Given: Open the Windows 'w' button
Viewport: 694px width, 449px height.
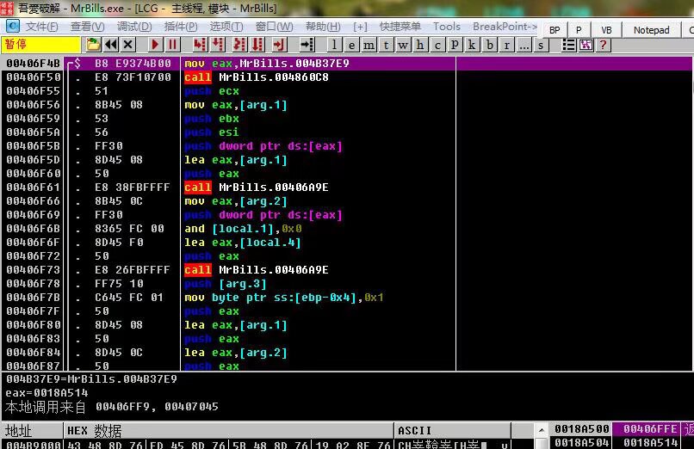Looking at the screenshot, I should pyautogui.click(x=403, y=45).
